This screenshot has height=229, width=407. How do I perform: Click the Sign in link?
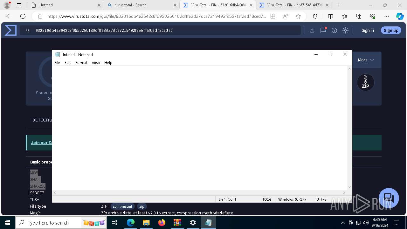[x=368, y=30]
